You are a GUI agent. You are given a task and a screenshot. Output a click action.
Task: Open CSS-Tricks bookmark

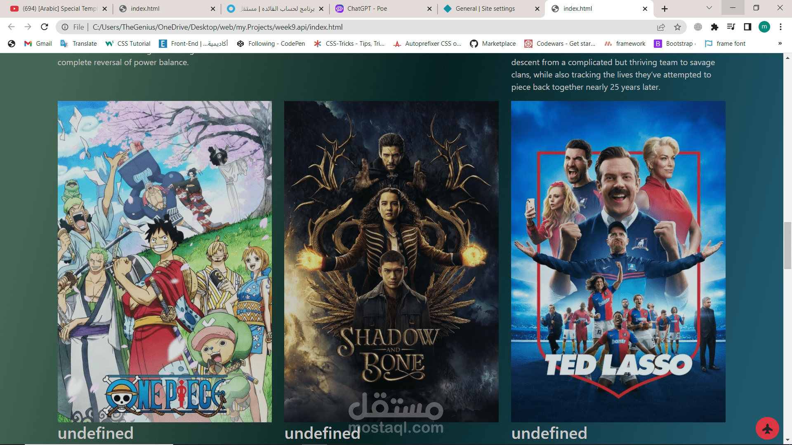click(349, 44)
